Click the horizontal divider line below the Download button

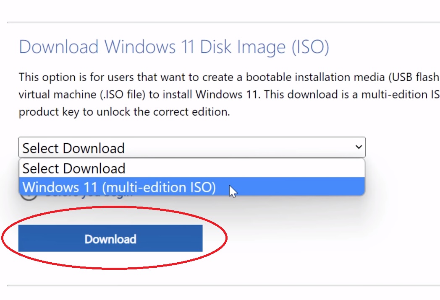pos(220,284)
